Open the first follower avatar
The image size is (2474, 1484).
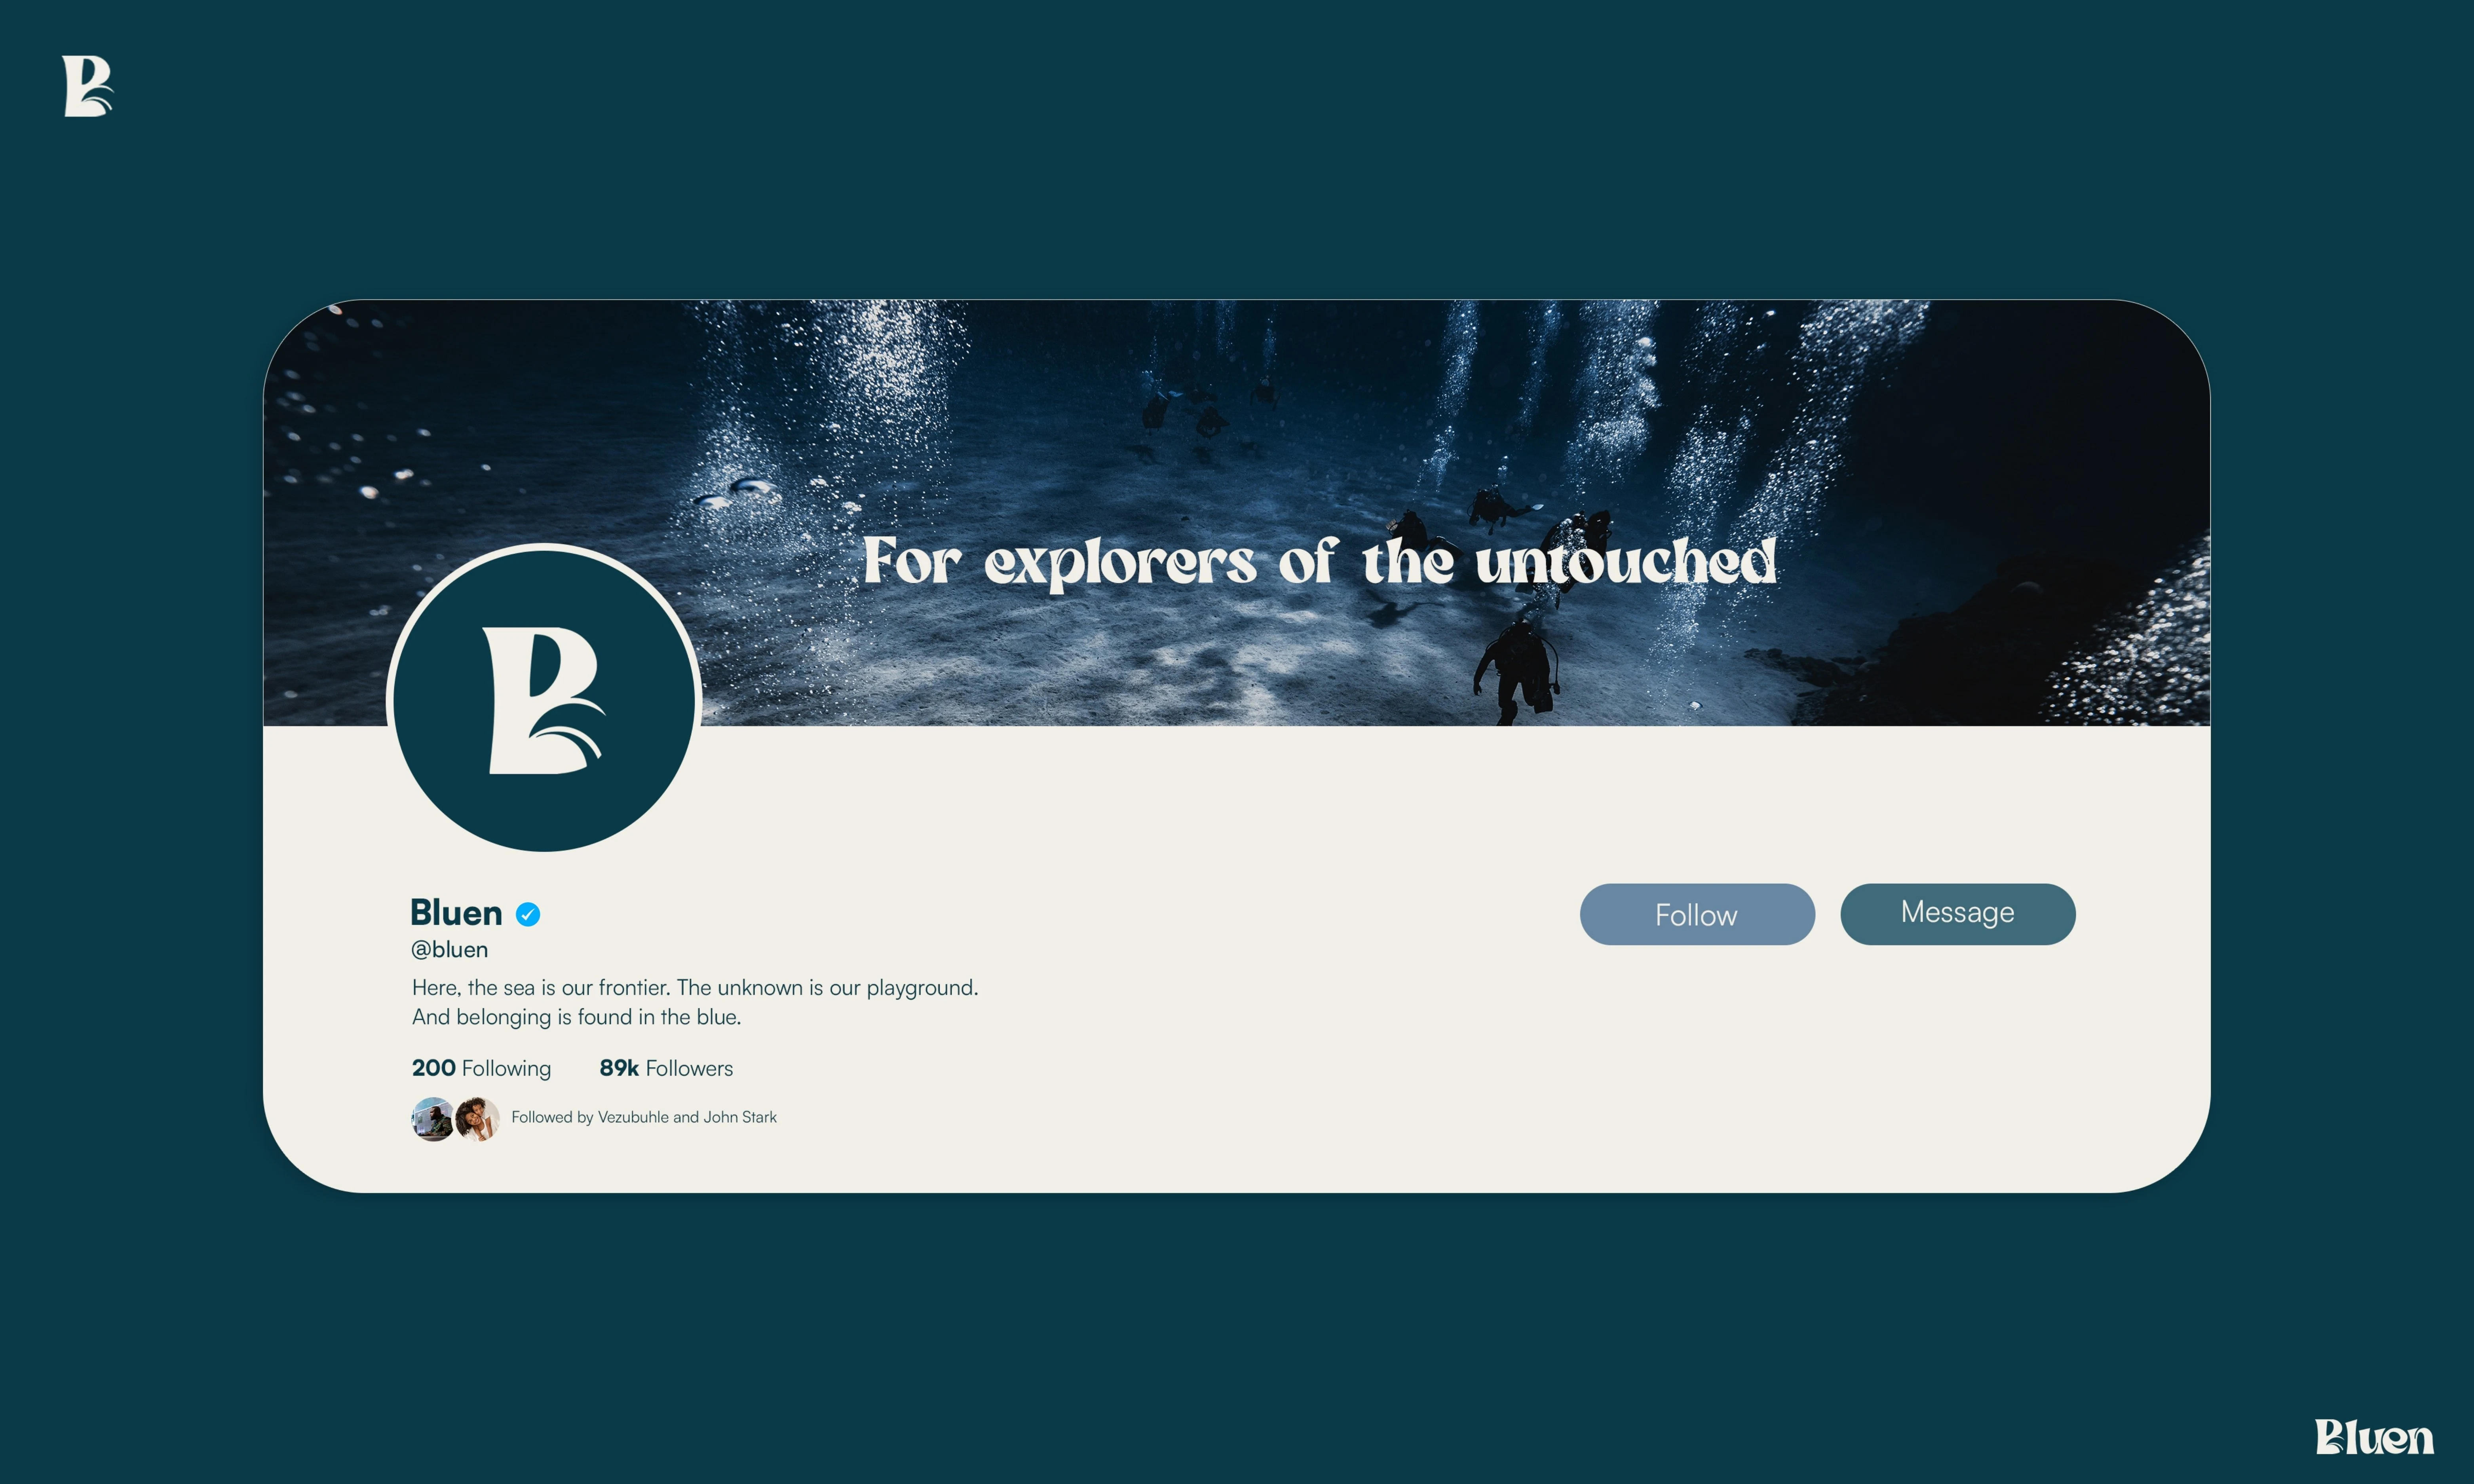coord(433,1119)
